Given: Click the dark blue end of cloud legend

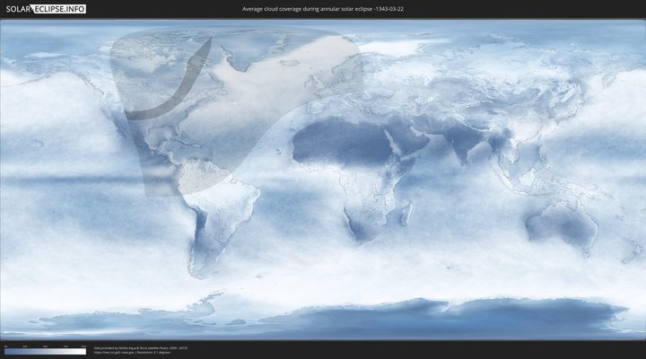Looking at the screenshot, I should coord(7,351).
